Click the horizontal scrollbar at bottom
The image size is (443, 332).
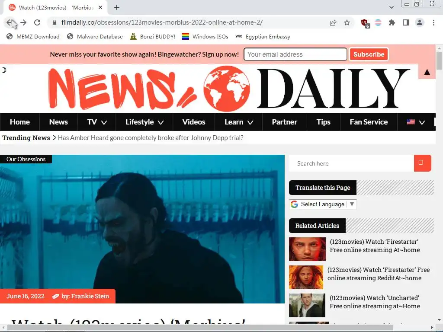(x=200, y=328)
